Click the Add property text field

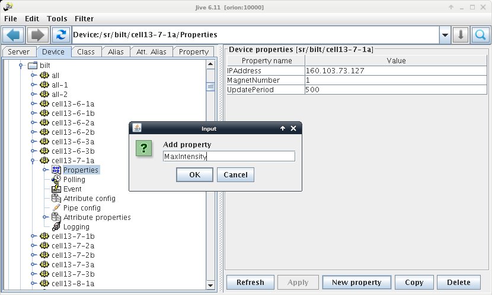click(x=228, y=156)
